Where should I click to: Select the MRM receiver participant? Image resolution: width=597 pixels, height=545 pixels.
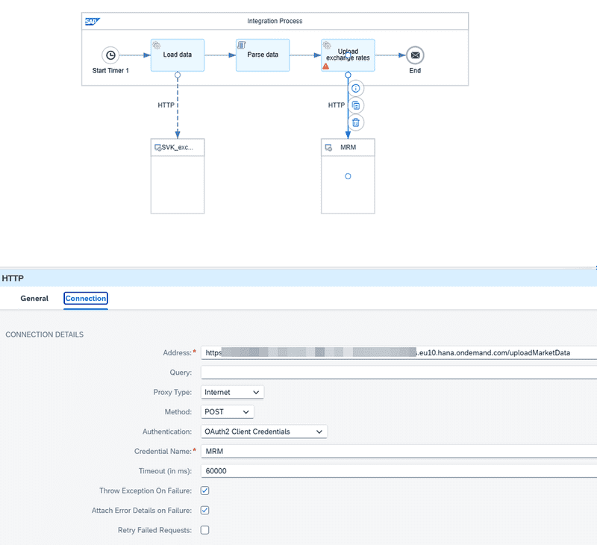(348, 176)
